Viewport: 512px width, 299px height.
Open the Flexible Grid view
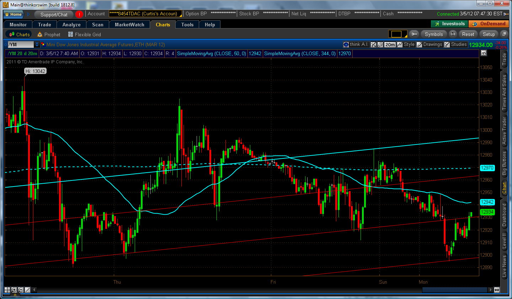click(85, 35)
